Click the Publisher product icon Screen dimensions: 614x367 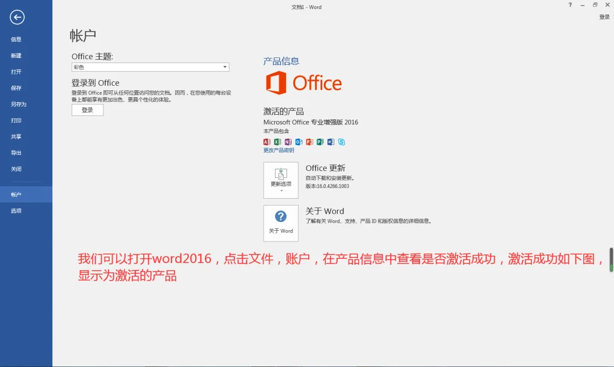tap(320, 141)
